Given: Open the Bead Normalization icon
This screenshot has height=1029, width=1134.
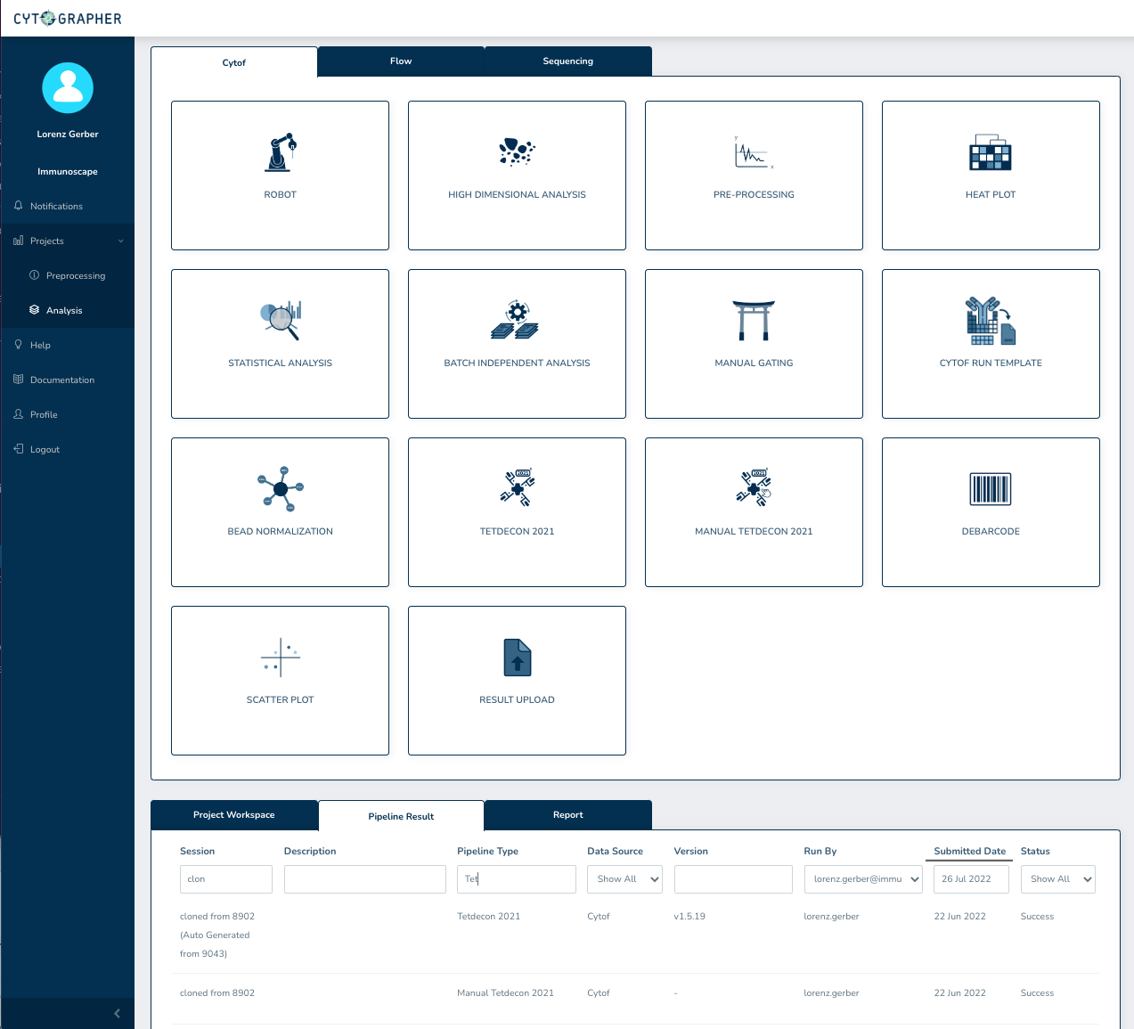Looking at the screenshot, I should [x=281, y=488].
